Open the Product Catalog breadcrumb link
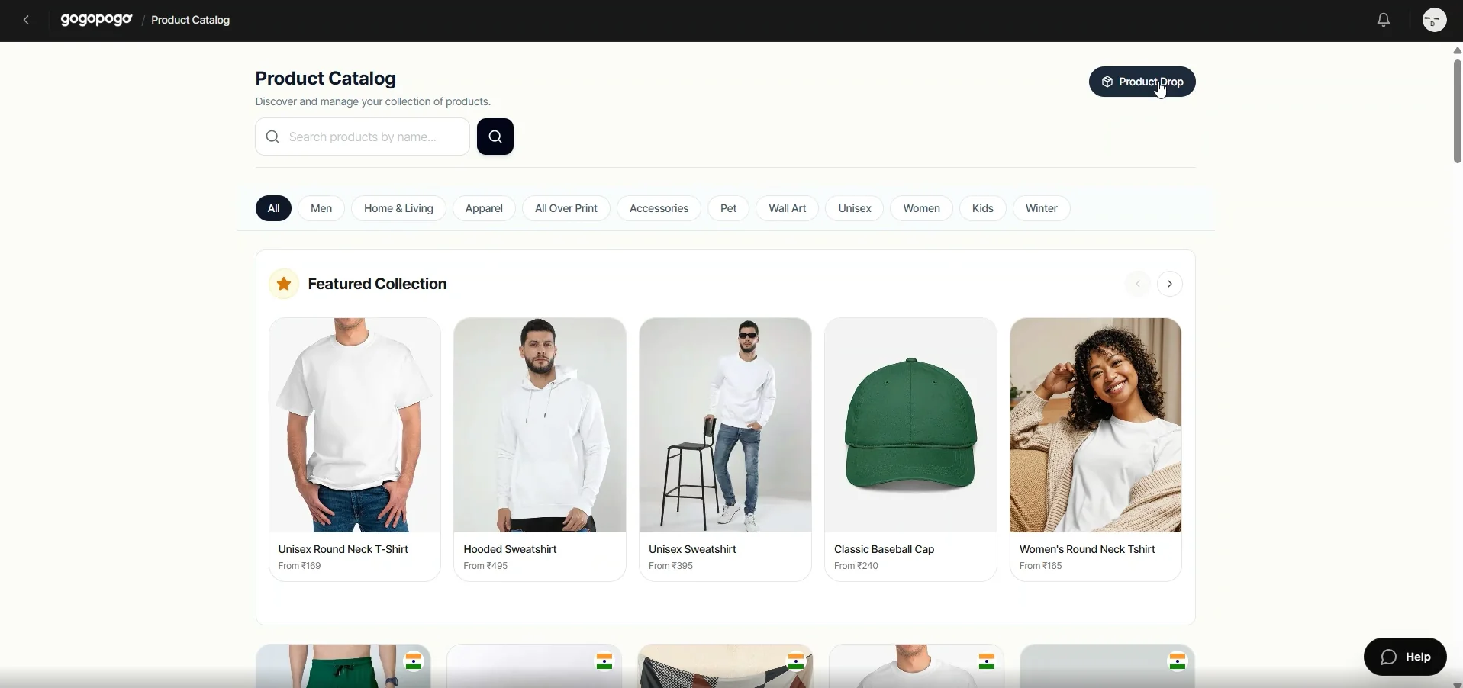 (191, 21)
